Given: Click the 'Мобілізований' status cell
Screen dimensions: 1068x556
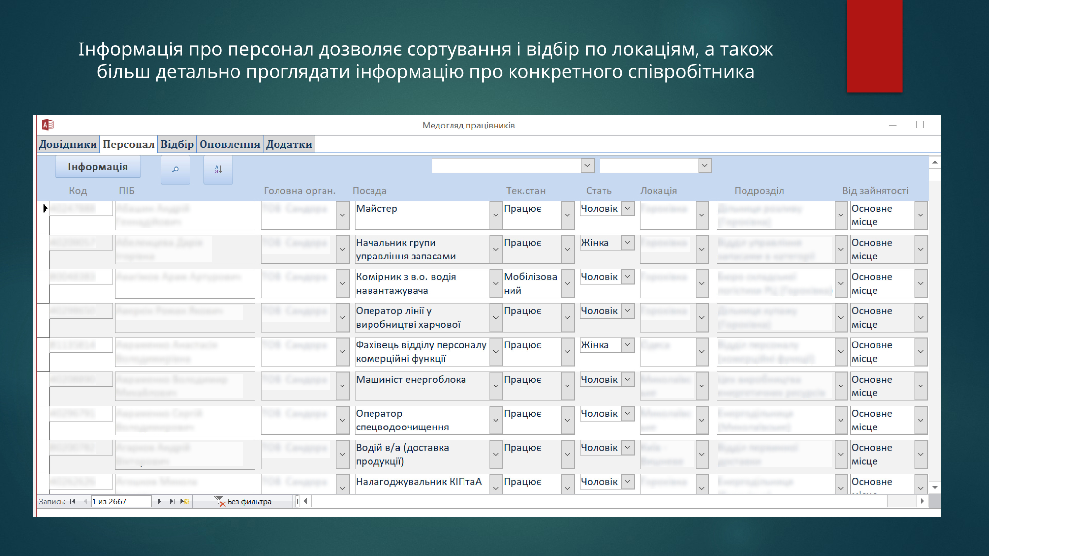Looking at the screenshot, I should click(532, 283).
